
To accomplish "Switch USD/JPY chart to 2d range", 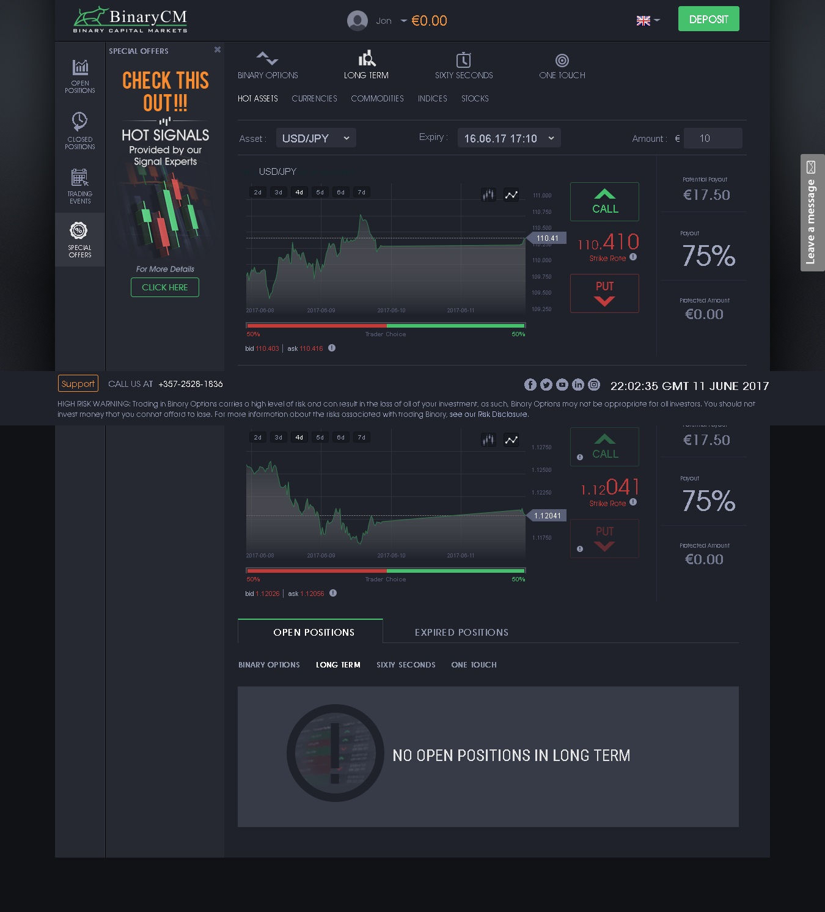I will (257, 191).
